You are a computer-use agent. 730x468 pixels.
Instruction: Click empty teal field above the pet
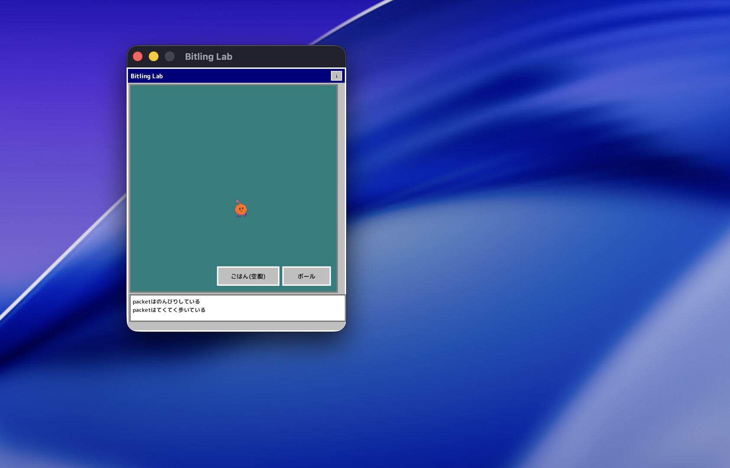tap(234, 139)
